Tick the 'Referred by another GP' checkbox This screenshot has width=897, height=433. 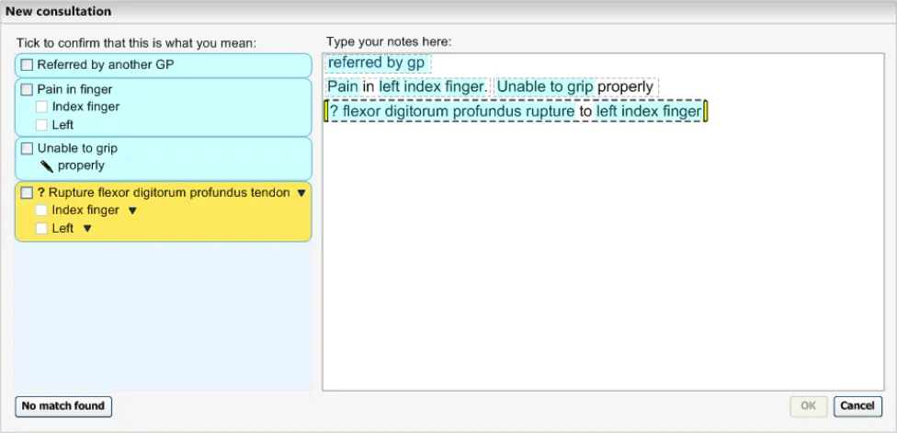click(x=27, y=65)
